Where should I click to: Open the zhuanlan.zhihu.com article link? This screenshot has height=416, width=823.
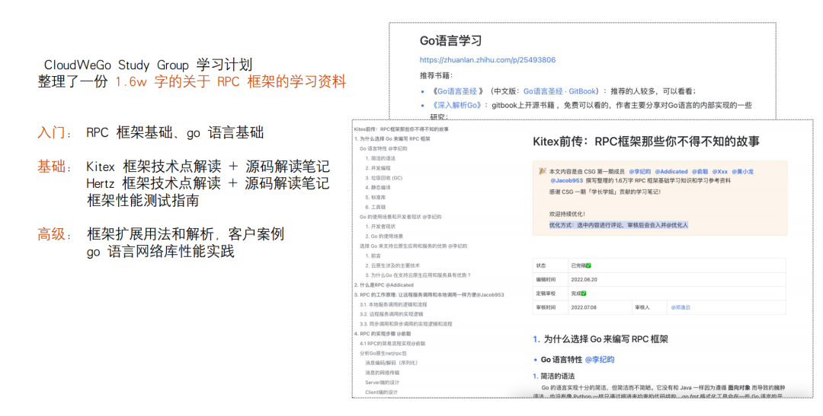(487, 60)
